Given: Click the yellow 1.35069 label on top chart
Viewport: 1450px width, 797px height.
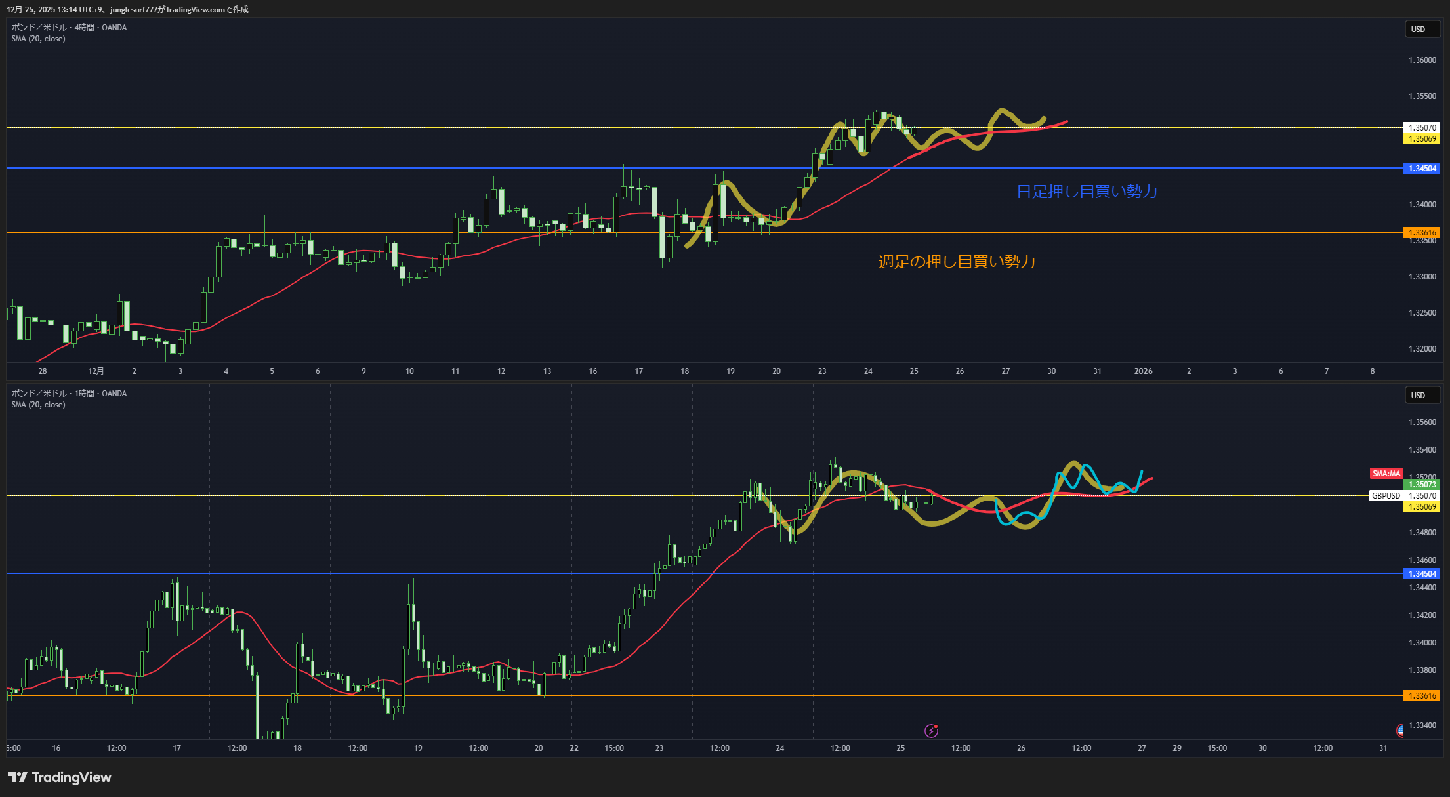Looking at the screenshot, I should [1422, 139].
